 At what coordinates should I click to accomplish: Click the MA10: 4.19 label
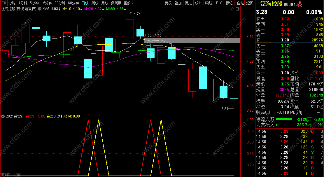(x=71, y=9)
